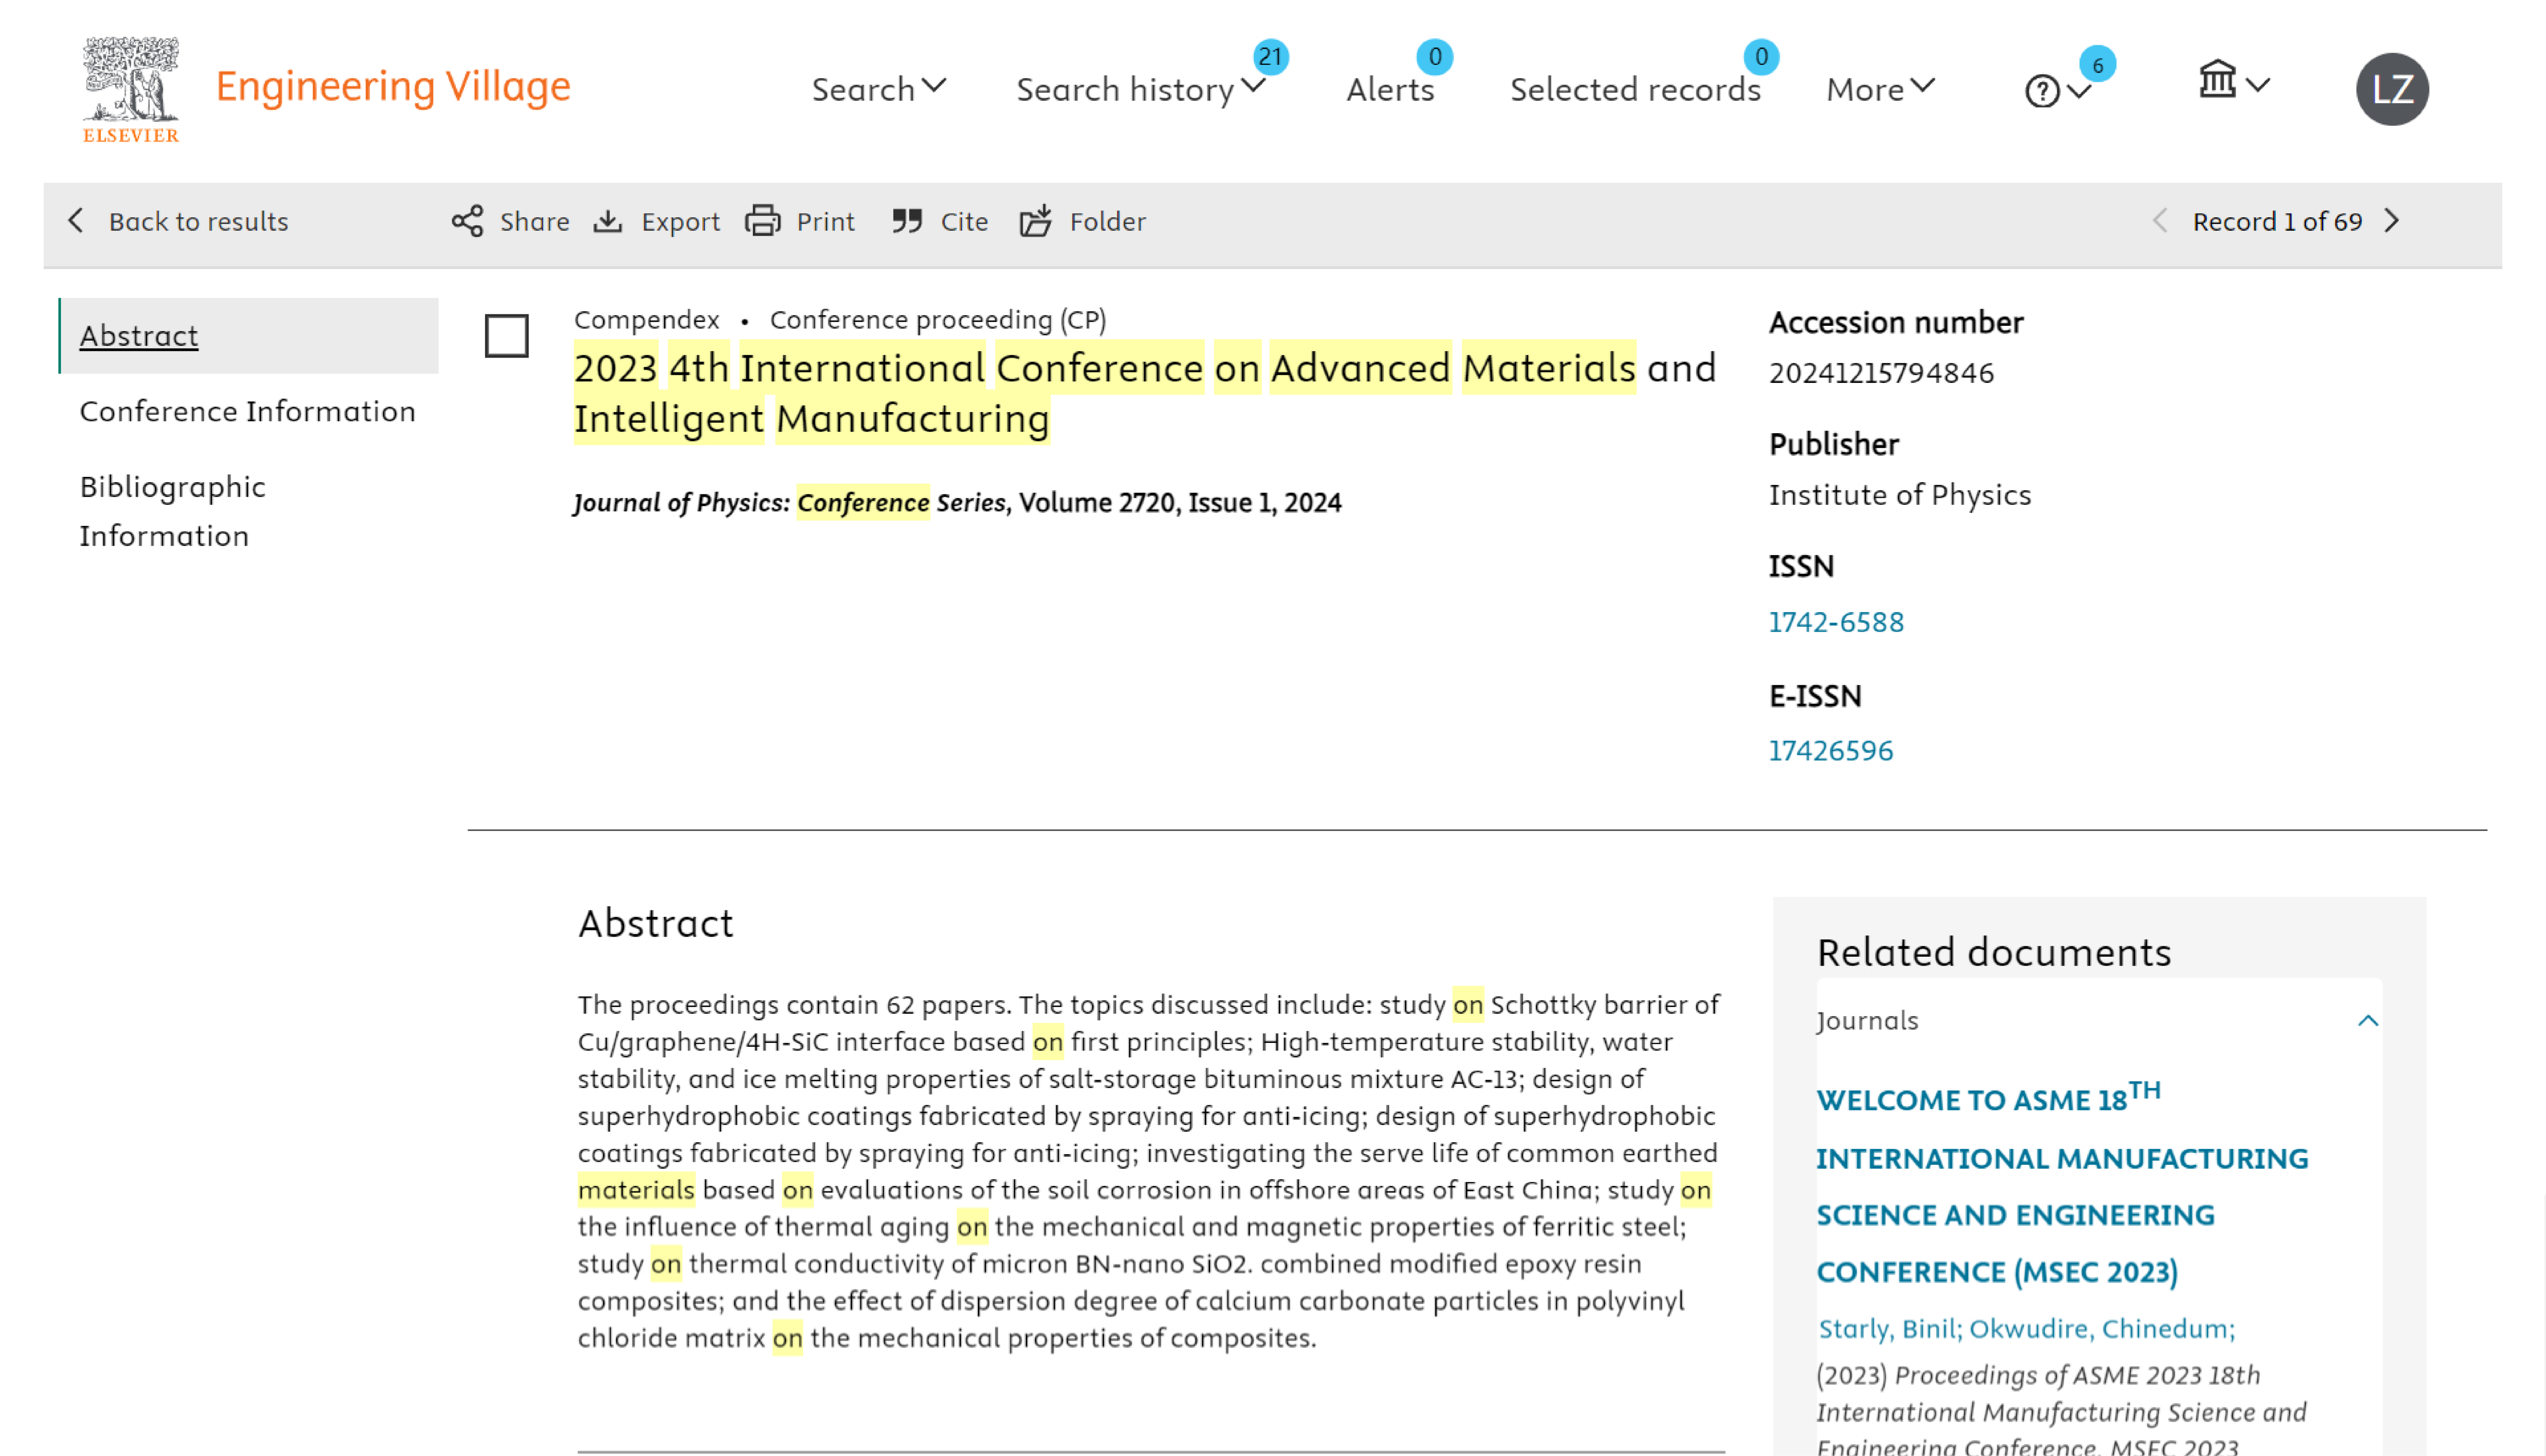Click 'Conference proceeding (CP)' document type
The height and width of the screenshot is (1456, 2546).
[x=937, y=320]
